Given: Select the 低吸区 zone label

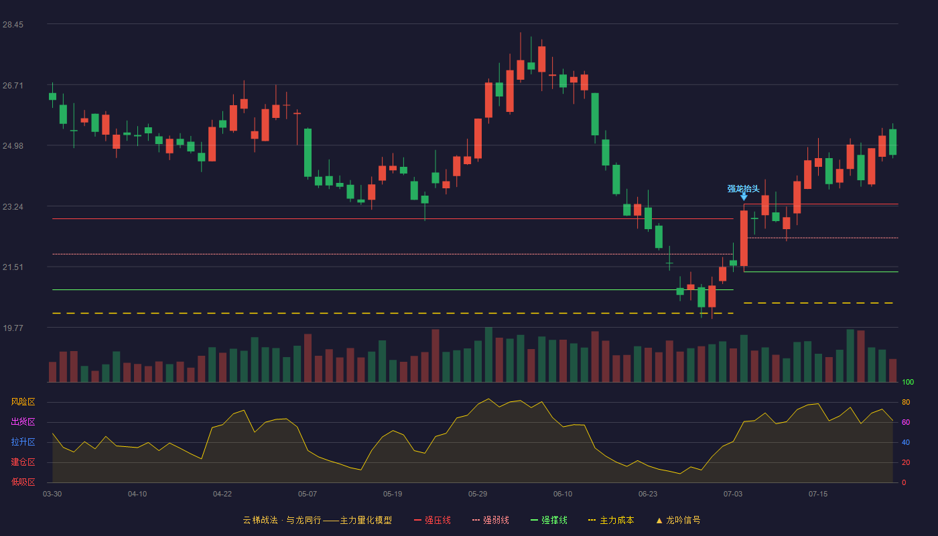Looking at the screenshot, I should pos(23,482).
